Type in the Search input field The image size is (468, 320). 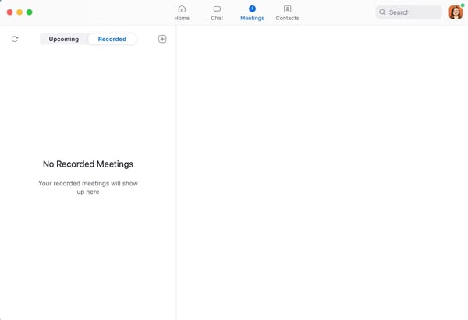pyautogui.click(x=413, y=12)
